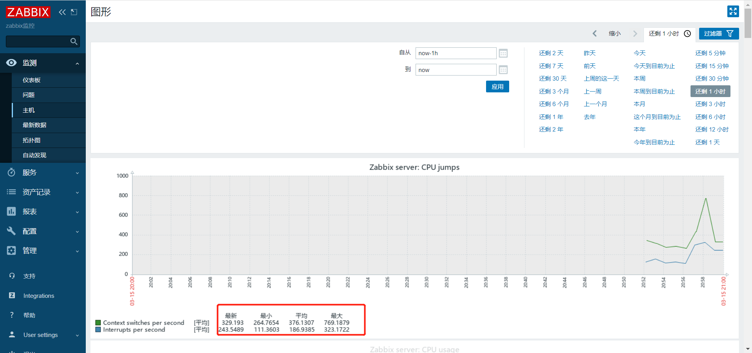Select the 还剩 1 小时 time tab
The image size is (752, 353).
click(669, 34)
